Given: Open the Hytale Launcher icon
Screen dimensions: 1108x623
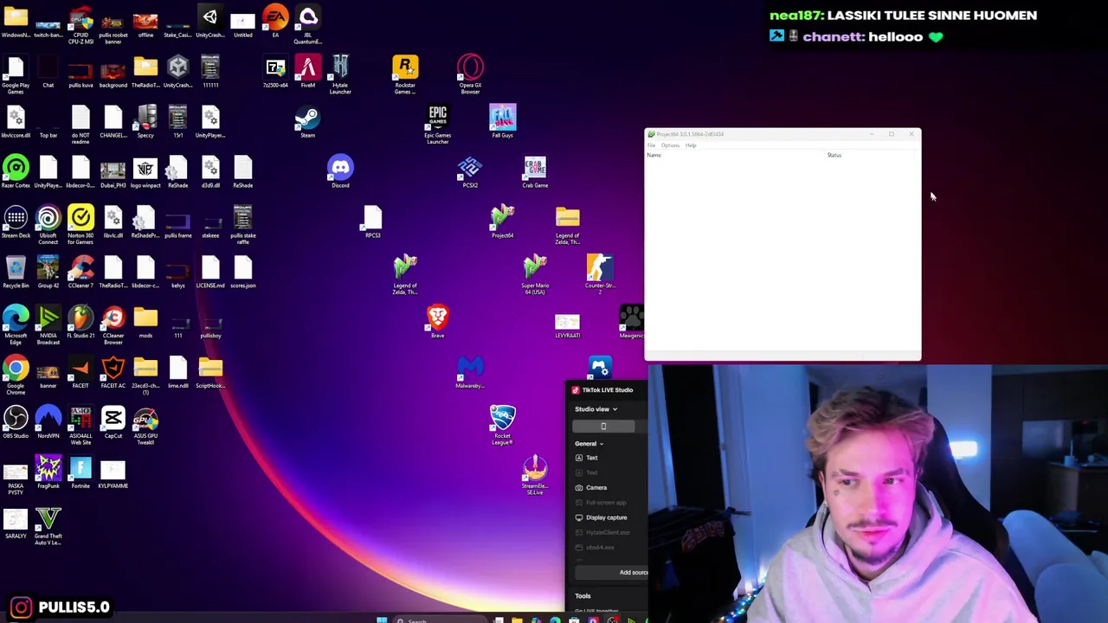Looking at the screenshot, I should coord(340,74).
